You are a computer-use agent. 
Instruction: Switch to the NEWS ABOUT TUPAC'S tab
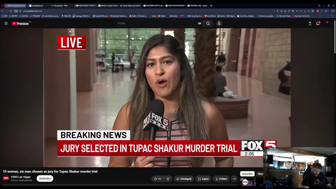click(86, 6)
